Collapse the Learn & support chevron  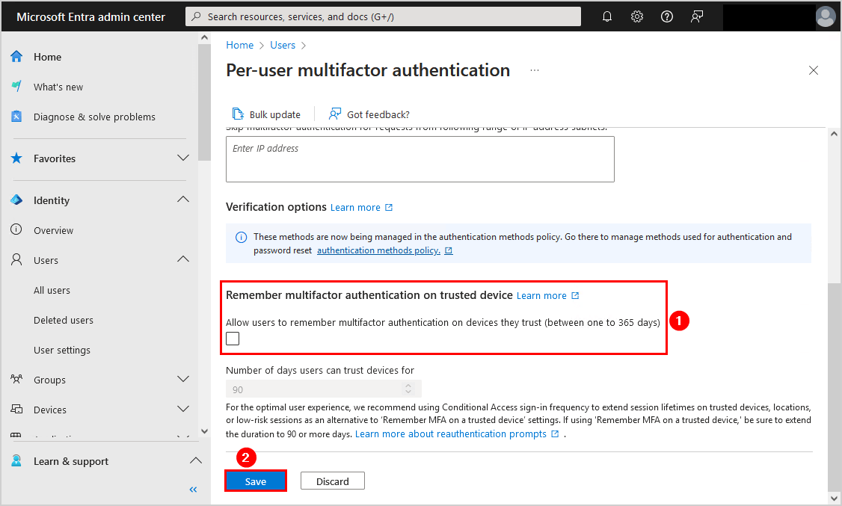tap(196, 460)
